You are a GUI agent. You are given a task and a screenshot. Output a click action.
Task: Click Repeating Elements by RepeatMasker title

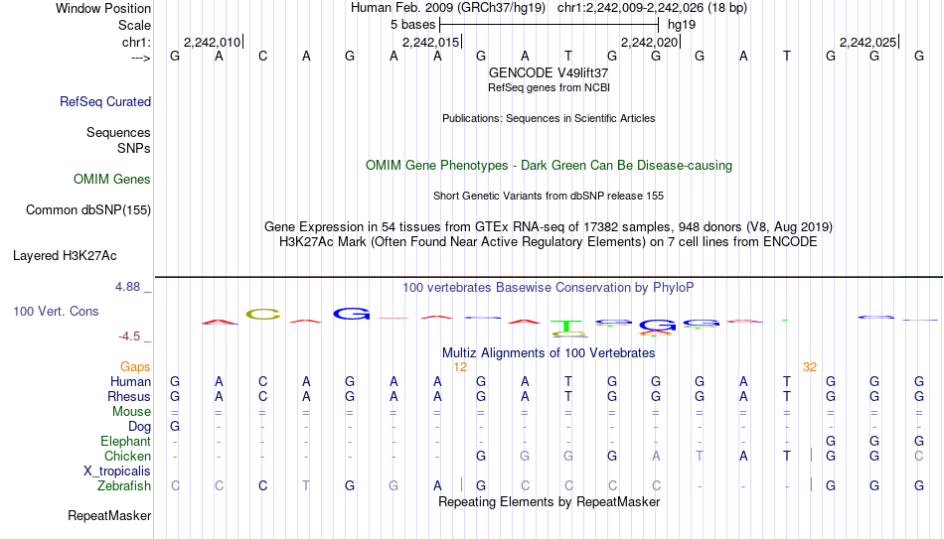pos(550,501)
